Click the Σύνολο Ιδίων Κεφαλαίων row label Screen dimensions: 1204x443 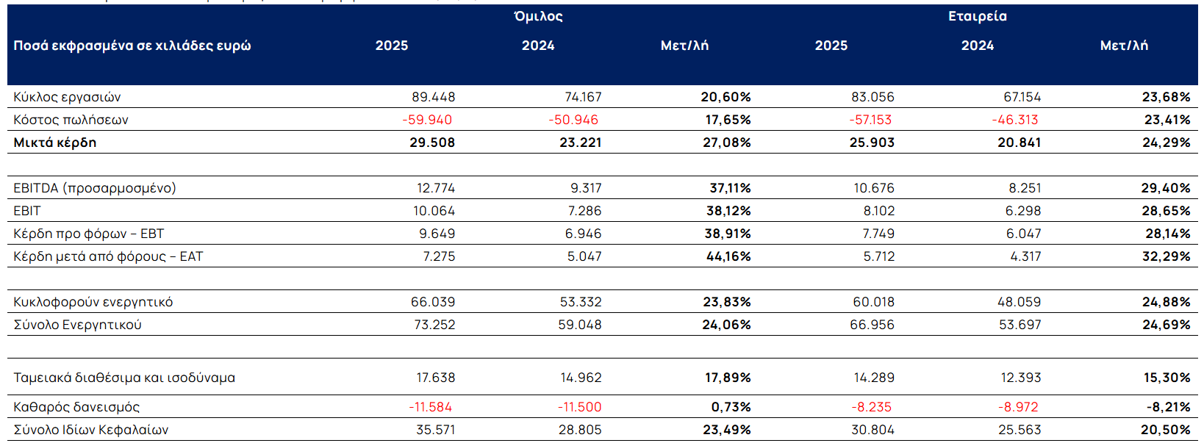pyautogui.click(x=91, y=430)
